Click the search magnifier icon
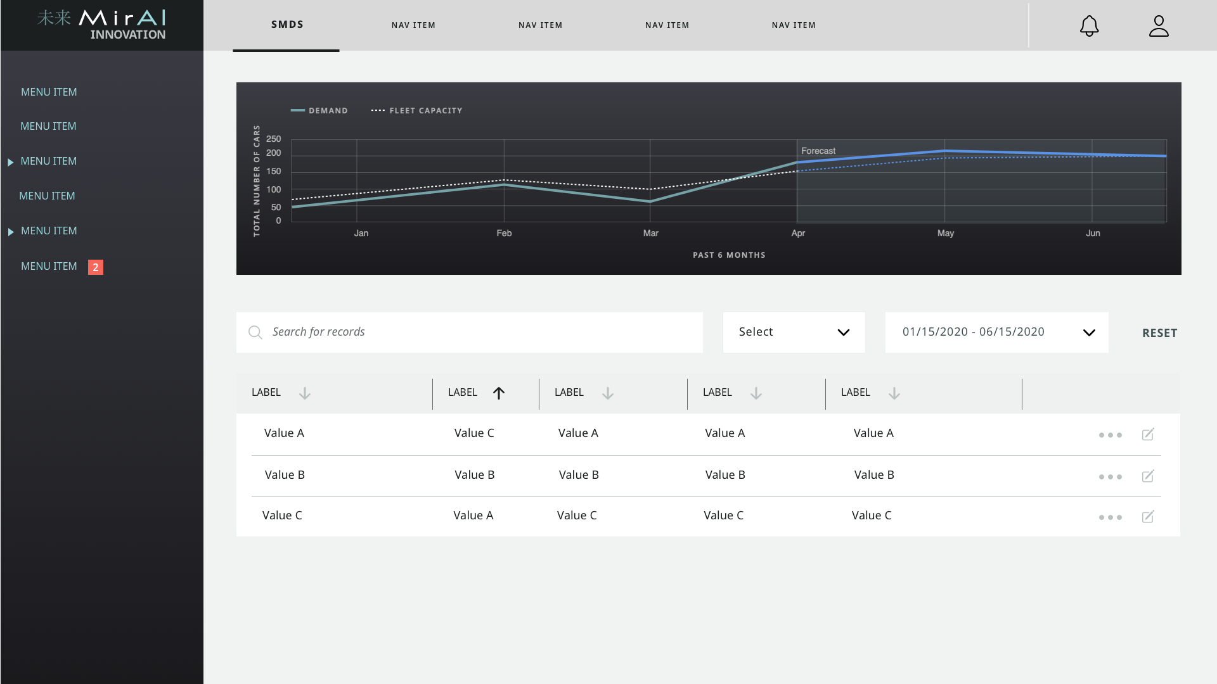The width and height of the screenshot is (1217, 684). (255, 332)
